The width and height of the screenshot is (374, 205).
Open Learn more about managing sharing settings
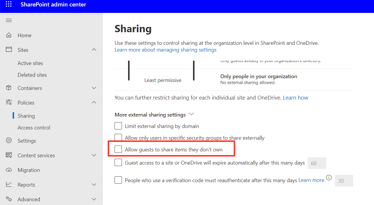[165, 50]
